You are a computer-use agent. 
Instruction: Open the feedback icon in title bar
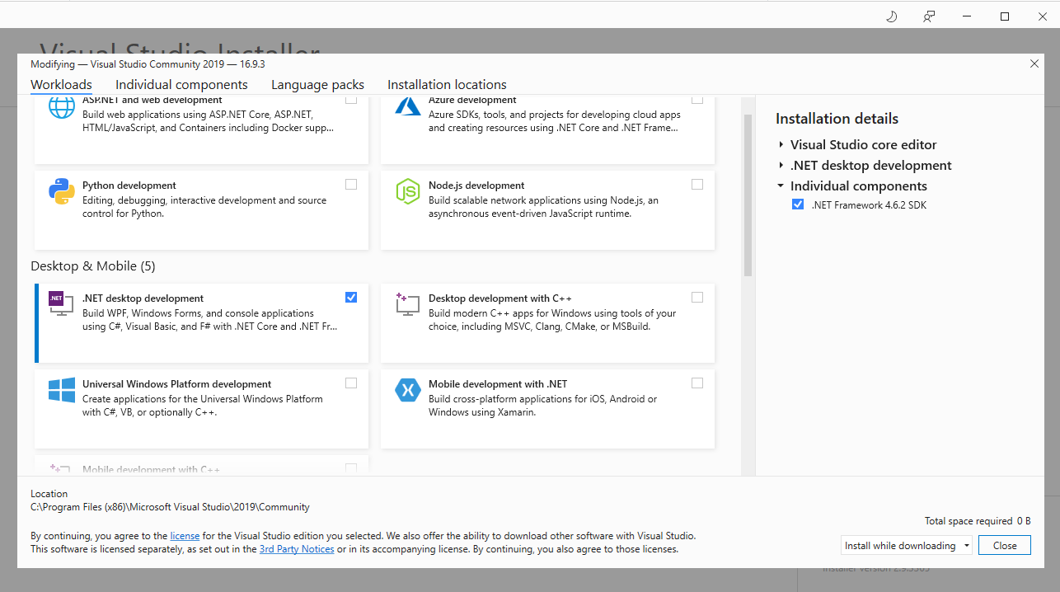929,16
